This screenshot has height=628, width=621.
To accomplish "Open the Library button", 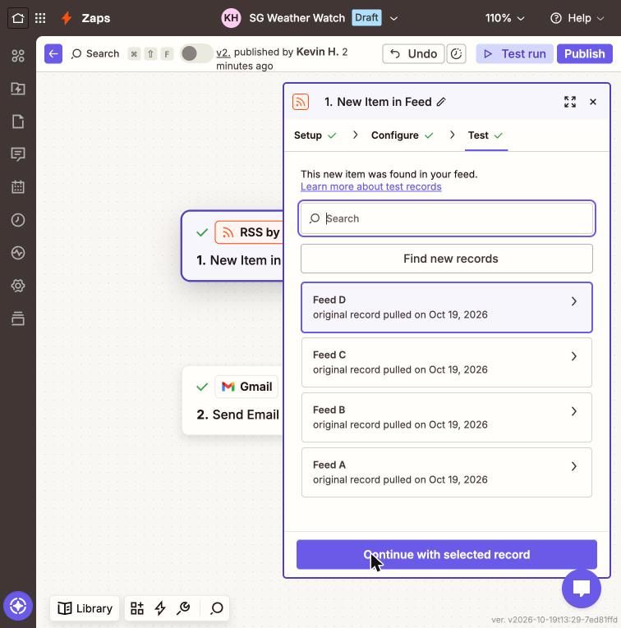I will 85,608.
